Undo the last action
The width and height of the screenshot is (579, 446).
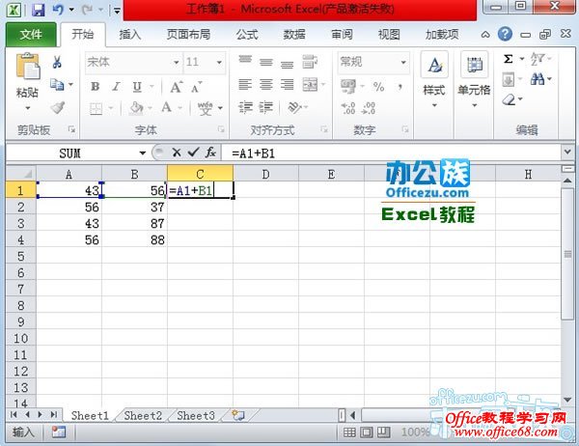(x=58, y=10)
